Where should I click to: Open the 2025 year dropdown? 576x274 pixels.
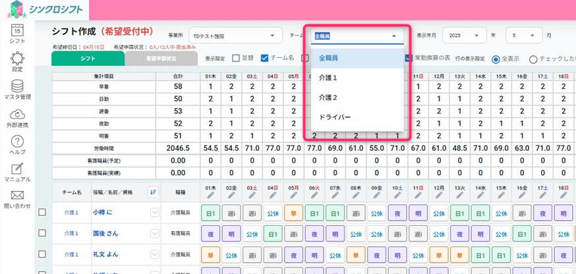(x=465, y=36)
